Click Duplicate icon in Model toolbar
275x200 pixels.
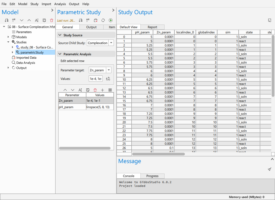(x=44, y=20)
